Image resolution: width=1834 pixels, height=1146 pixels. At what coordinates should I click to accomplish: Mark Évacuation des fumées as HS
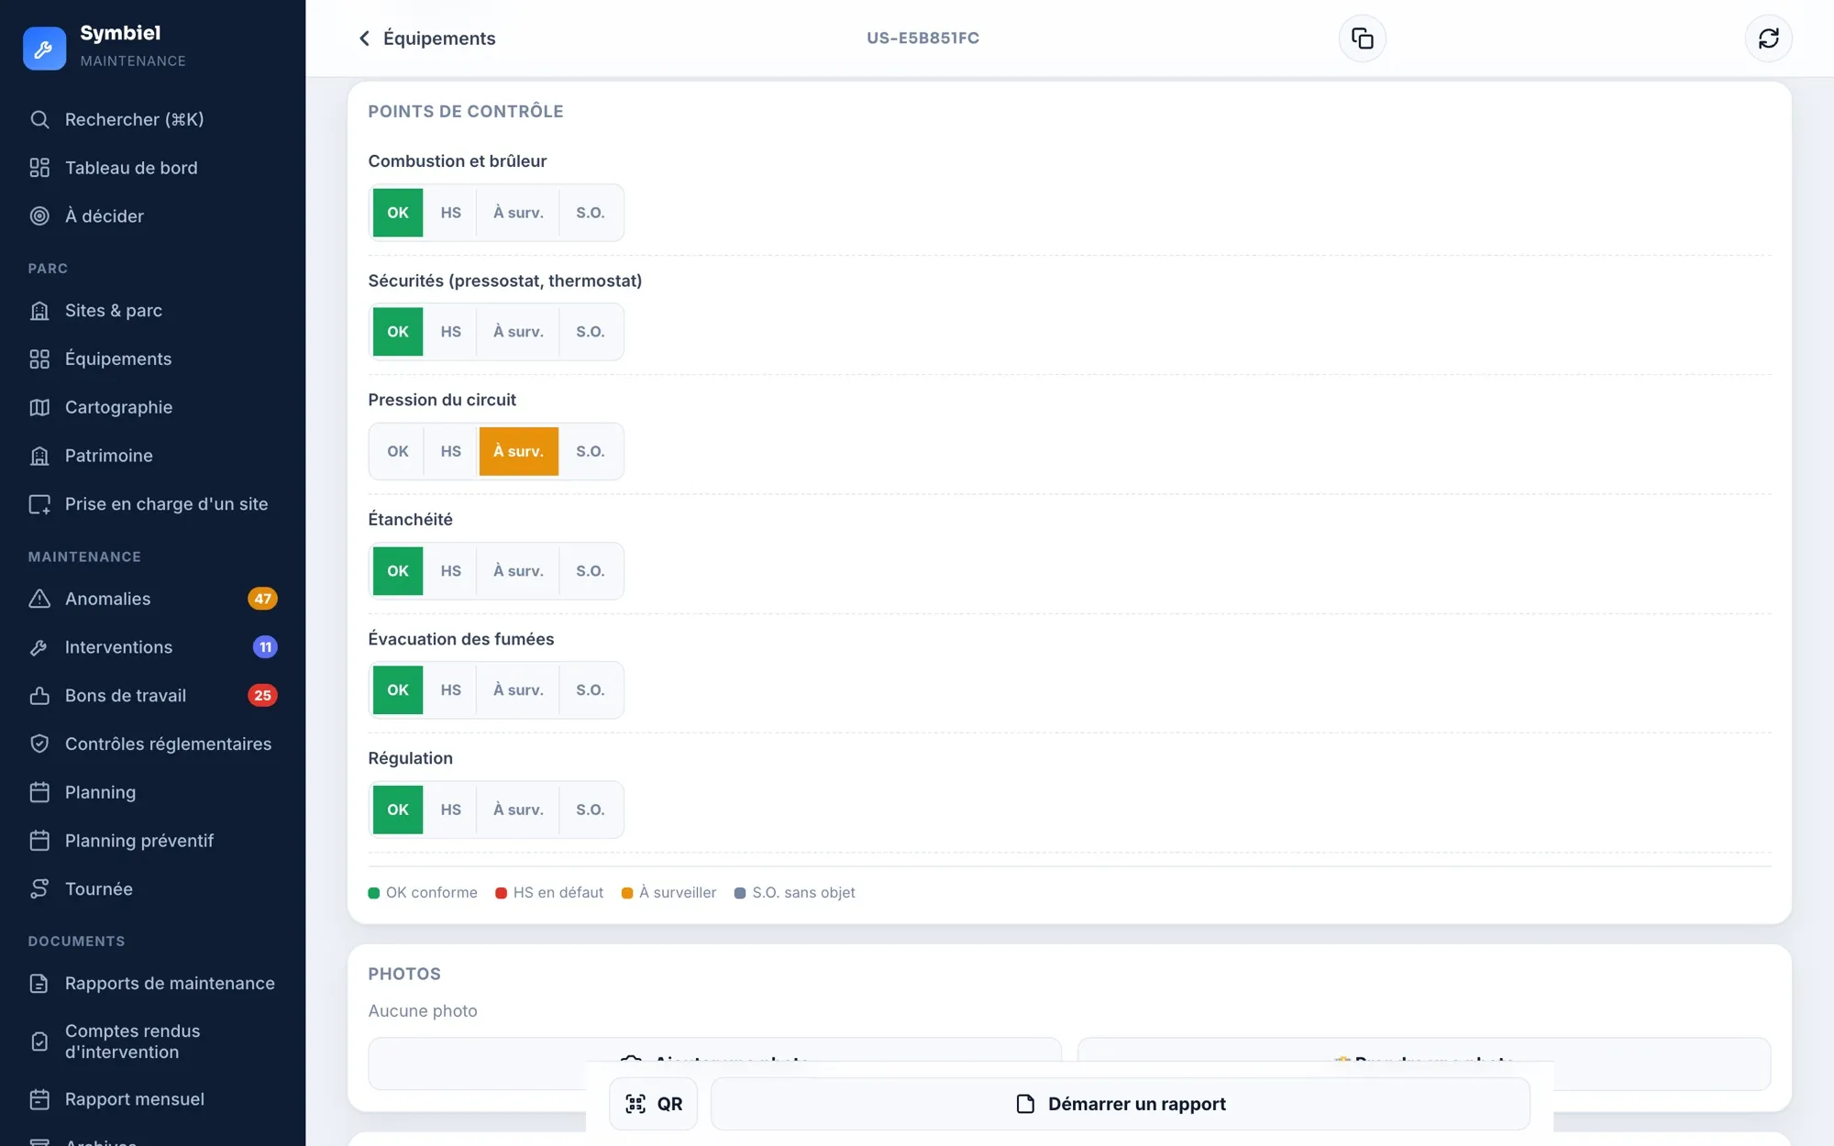tap(450, 690)
